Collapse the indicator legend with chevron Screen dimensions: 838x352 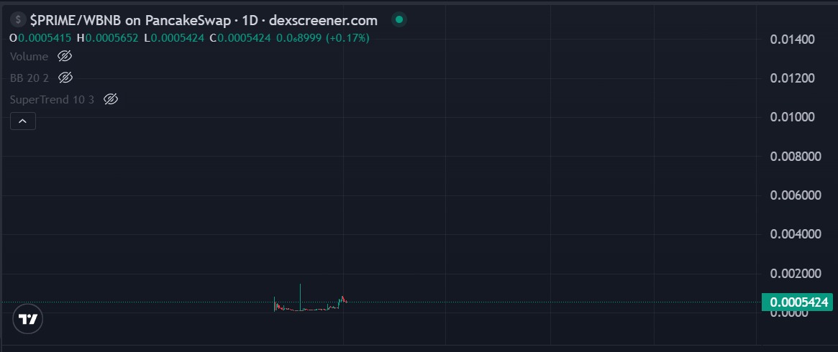point(22,121)
